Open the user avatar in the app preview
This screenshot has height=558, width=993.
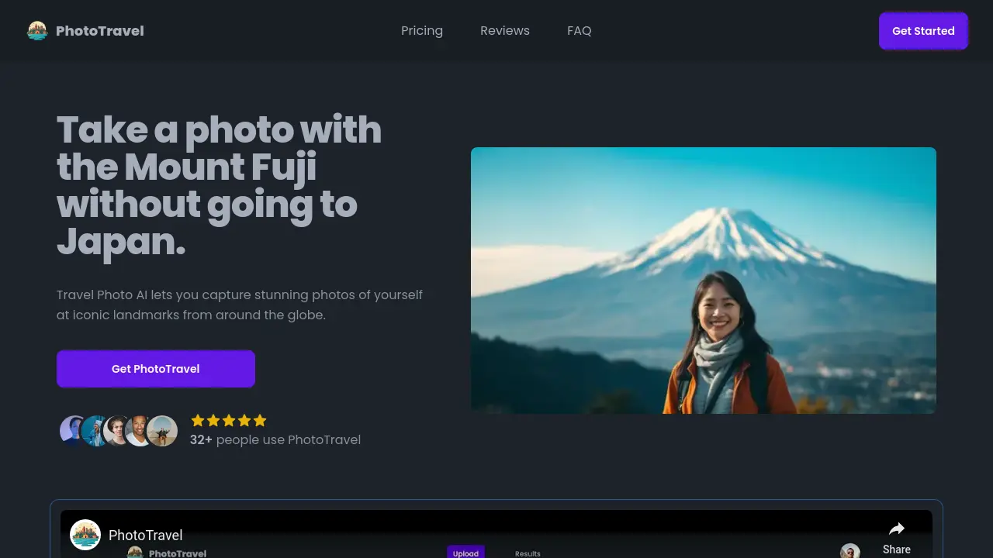[x=850, y=552]
